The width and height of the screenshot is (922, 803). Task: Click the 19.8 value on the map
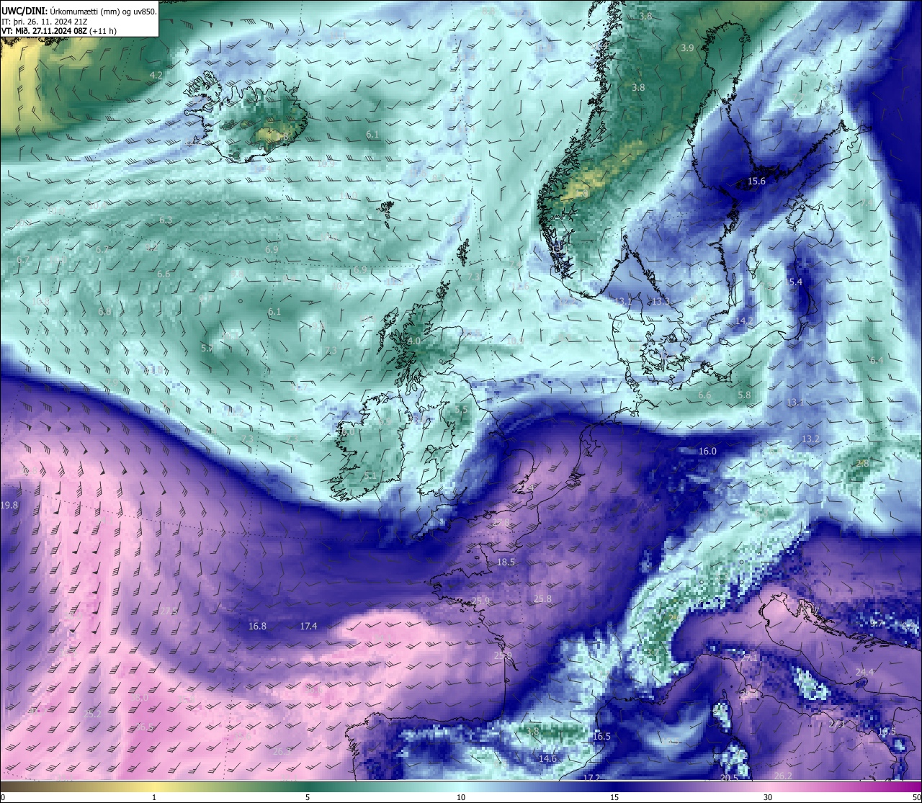click(9, 506)
